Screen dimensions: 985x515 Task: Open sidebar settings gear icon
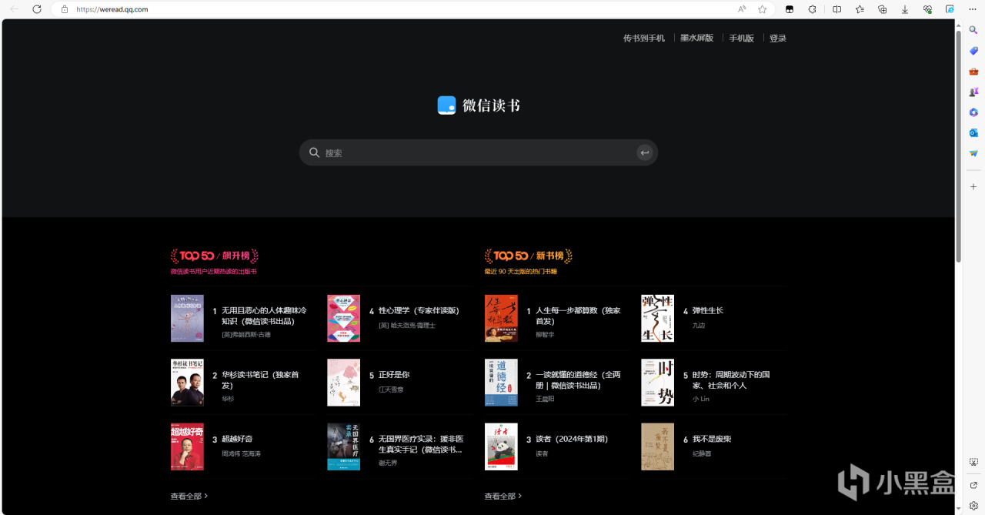pos(973,506)
